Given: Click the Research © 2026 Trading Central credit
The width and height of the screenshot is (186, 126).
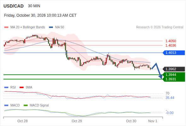Looking at the screenshot, I should click(x=160, y=27).
